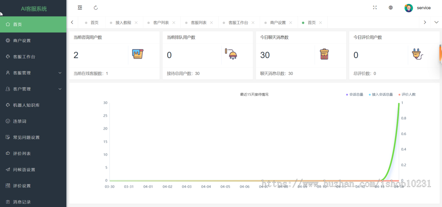Expand 客服管理 sidebar submenu
The width and height of the screenshot is (442, 207).
pos(33,73)
